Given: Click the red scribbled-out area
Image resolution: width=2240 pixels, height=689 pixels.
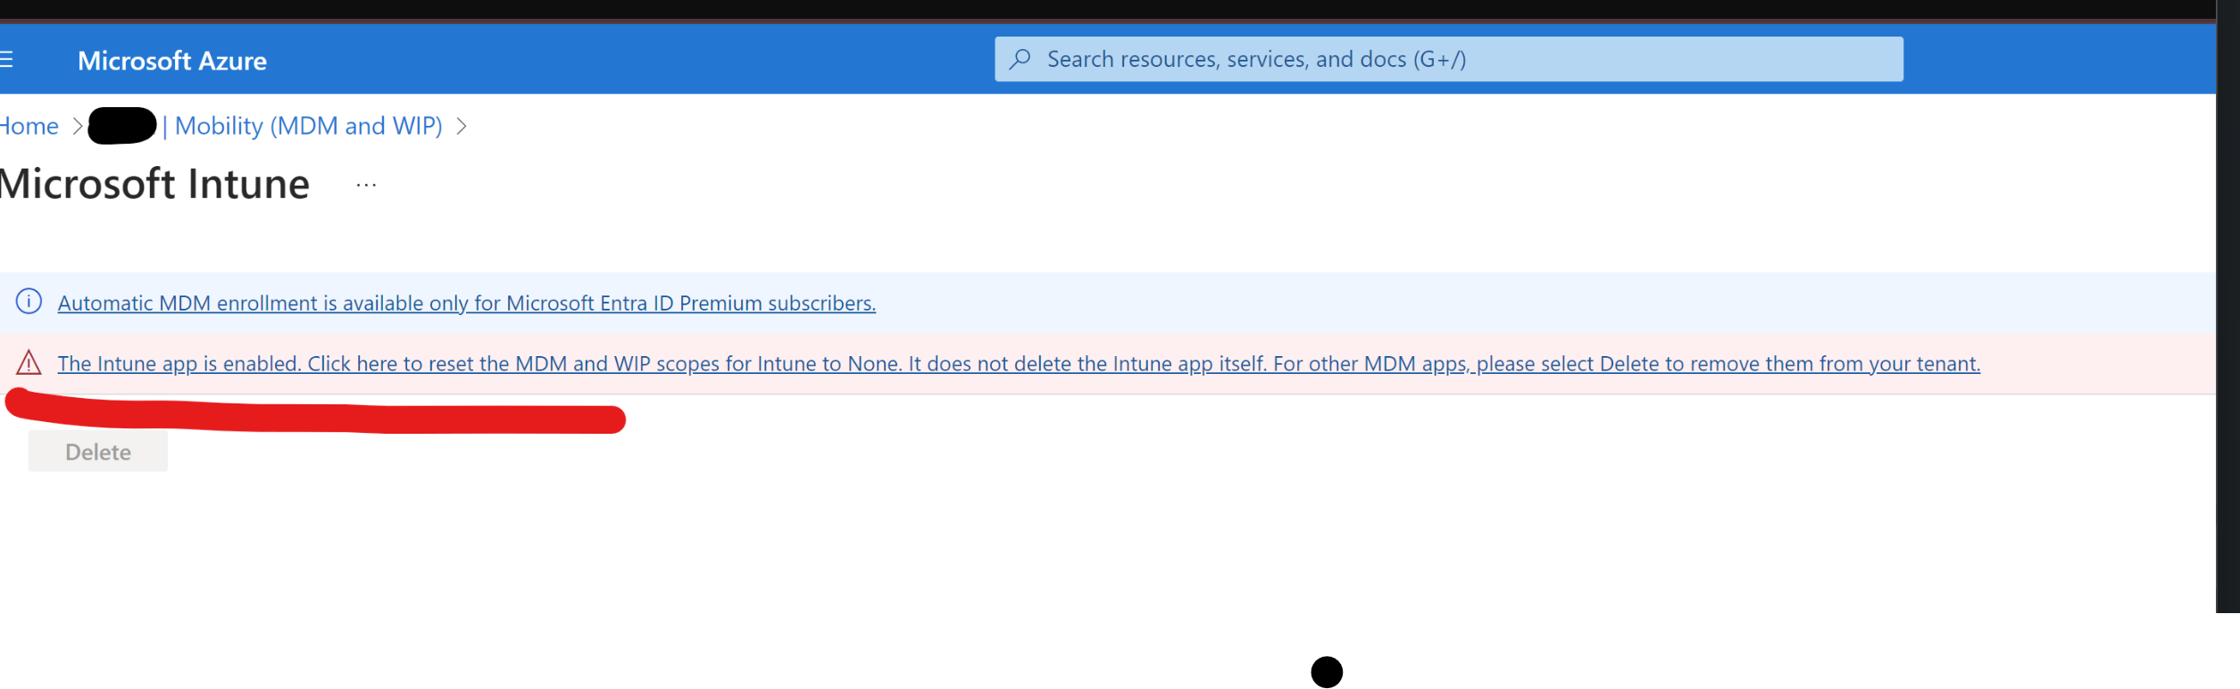Looking at the screenshot, I should pyautogui.click(x=315, y=413).
